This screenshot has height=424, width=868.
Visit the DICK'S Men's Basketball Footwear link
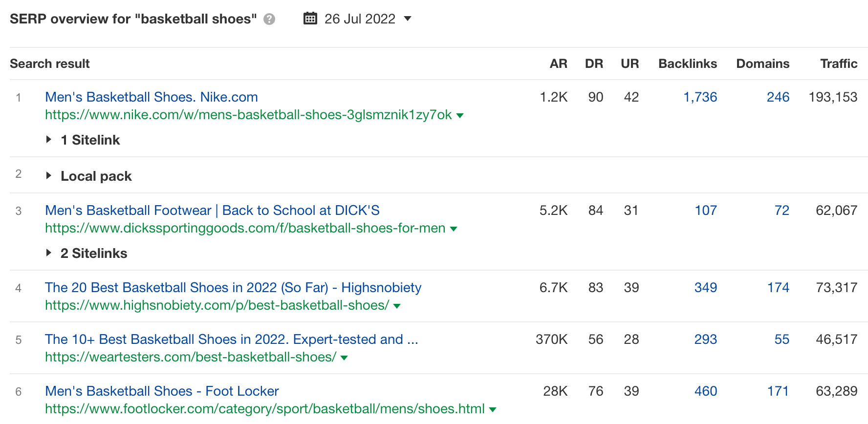(212, 210)
